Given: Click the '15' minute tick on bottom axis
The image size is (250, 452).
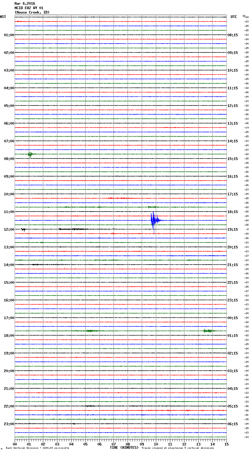Looking at the screenshot, I should (226, 444).
